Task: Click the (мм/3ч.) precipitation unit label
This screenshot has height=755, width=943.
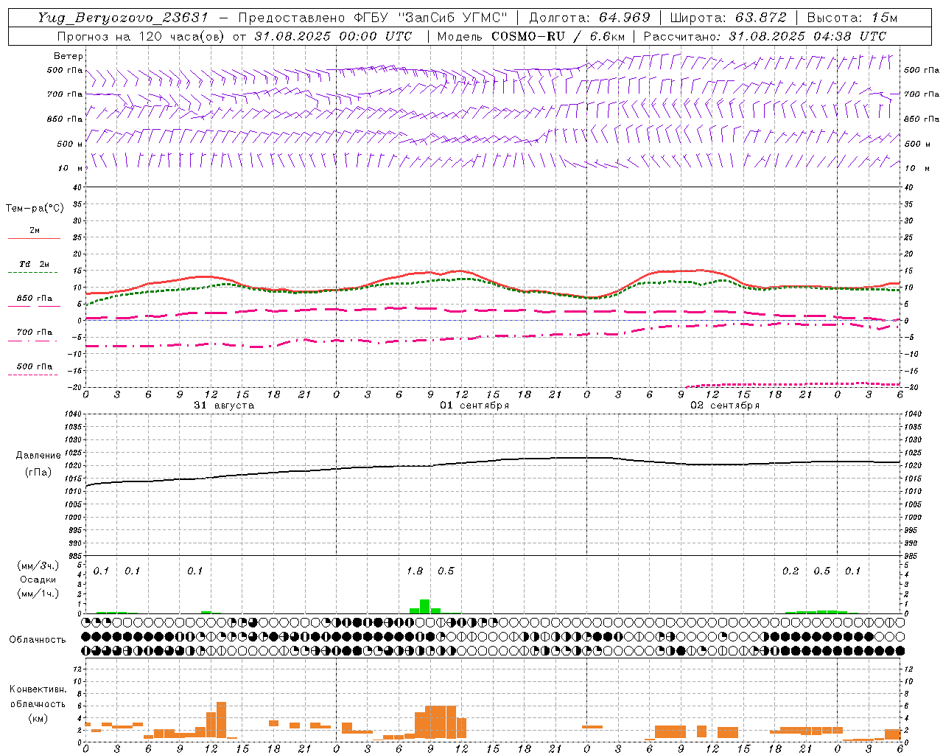Action: click(38, 566)
